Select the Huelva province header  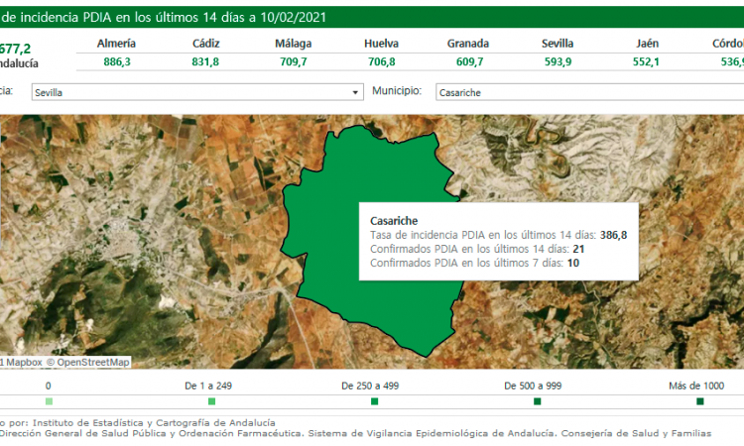tap(381, 44)
